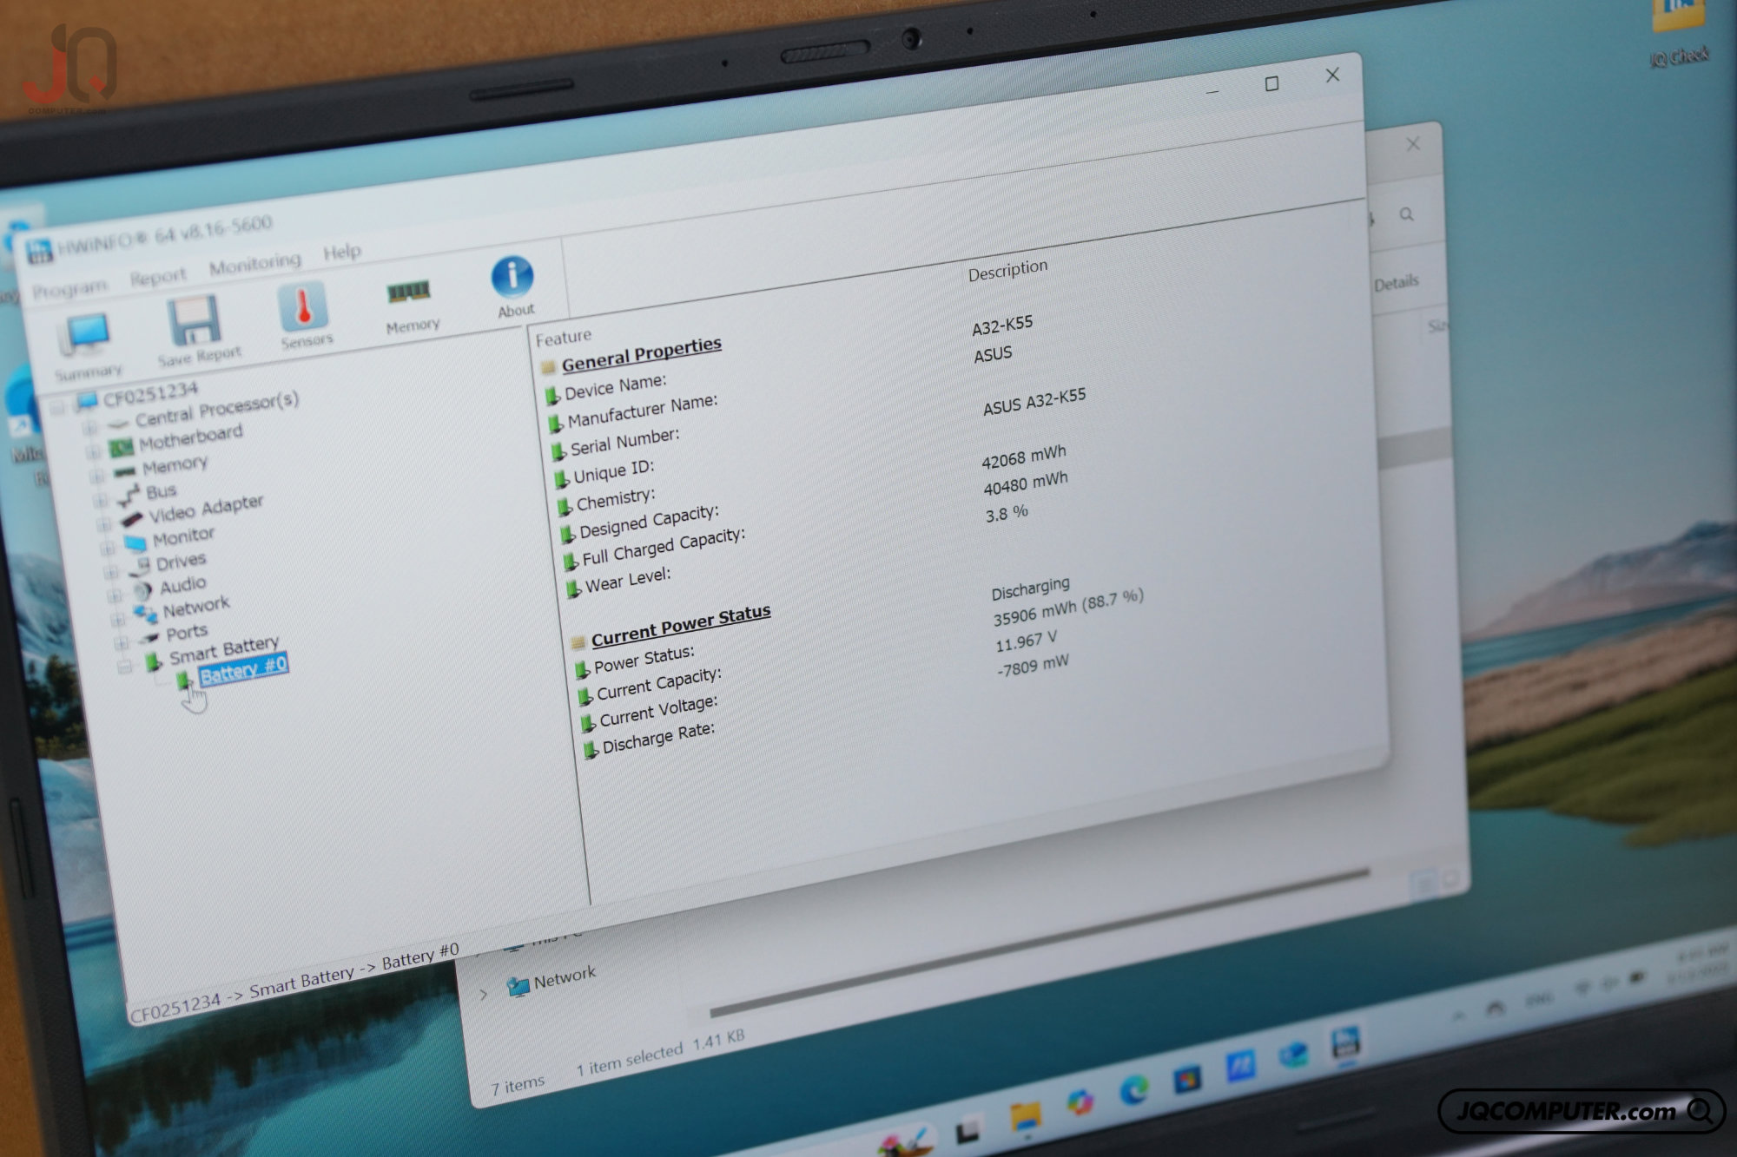Click the Audio speaker icon
This screenshot has height=1157, width=1737.
[x=142, y=591]
